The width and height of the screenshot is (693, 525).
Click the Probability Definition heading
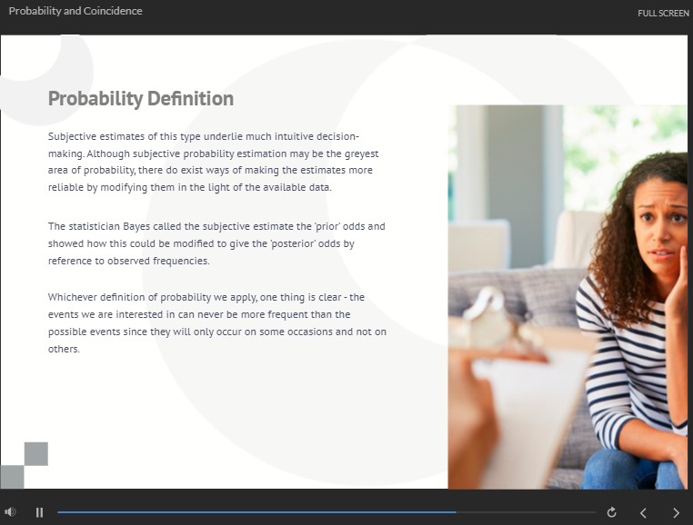click(141, 98)
